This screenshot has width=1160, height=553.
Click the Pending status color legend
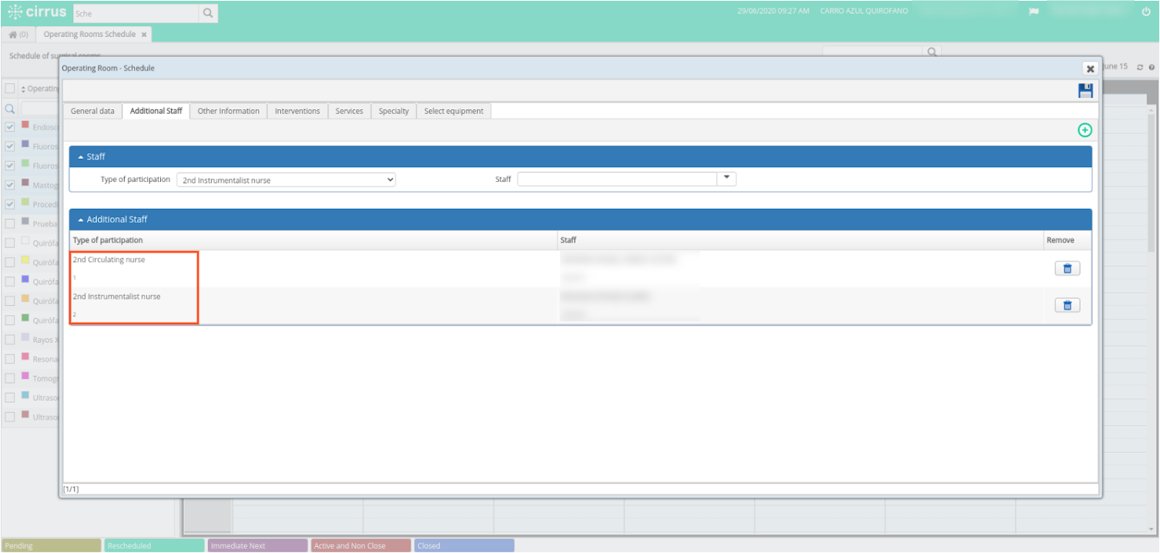click(x=50, y=545)
